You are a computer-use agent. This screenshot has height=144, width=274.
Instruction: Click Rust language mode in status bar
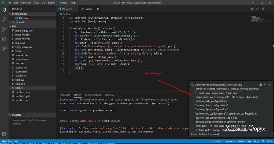(x=256, y=141)
